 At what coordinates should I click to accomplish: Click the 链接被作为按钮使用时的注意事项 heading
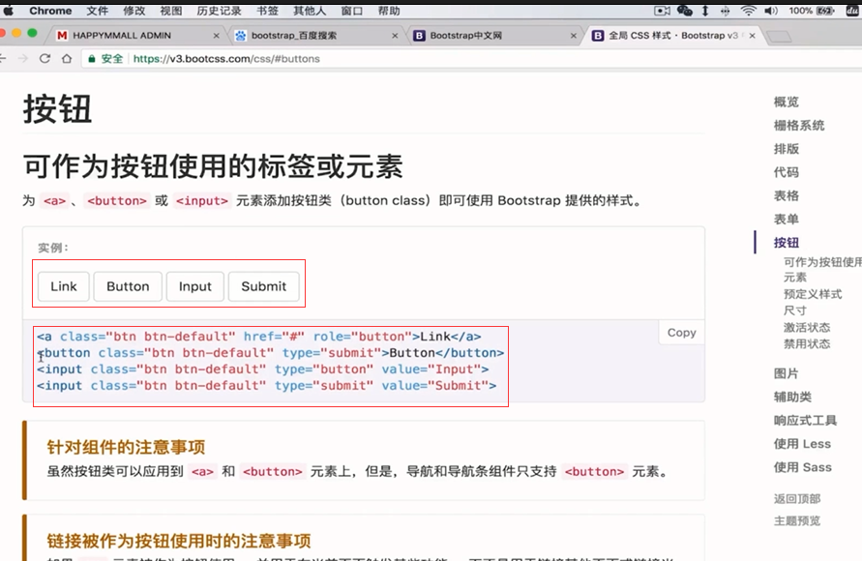pyautogui.click(x=179, y=542)
